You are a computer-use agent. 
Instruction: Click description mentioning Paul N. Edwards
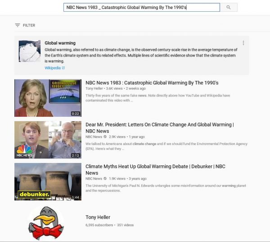[166, 188]
